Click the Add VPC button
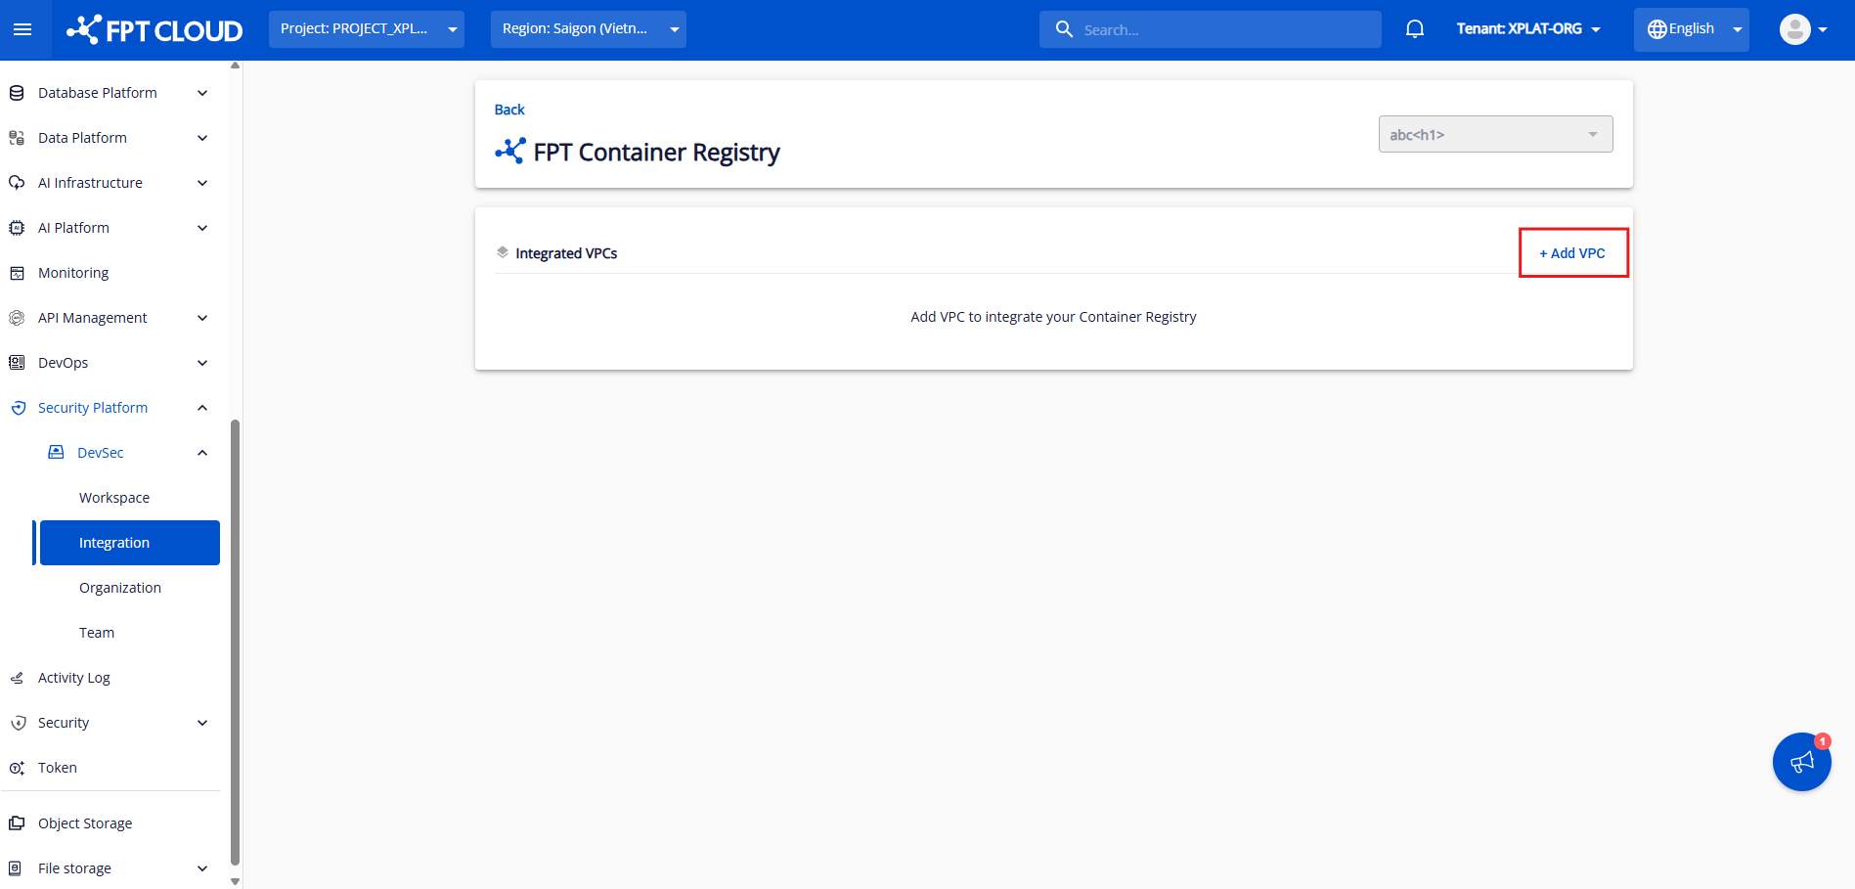The image size is (1855, 889). coord(1572,253)
